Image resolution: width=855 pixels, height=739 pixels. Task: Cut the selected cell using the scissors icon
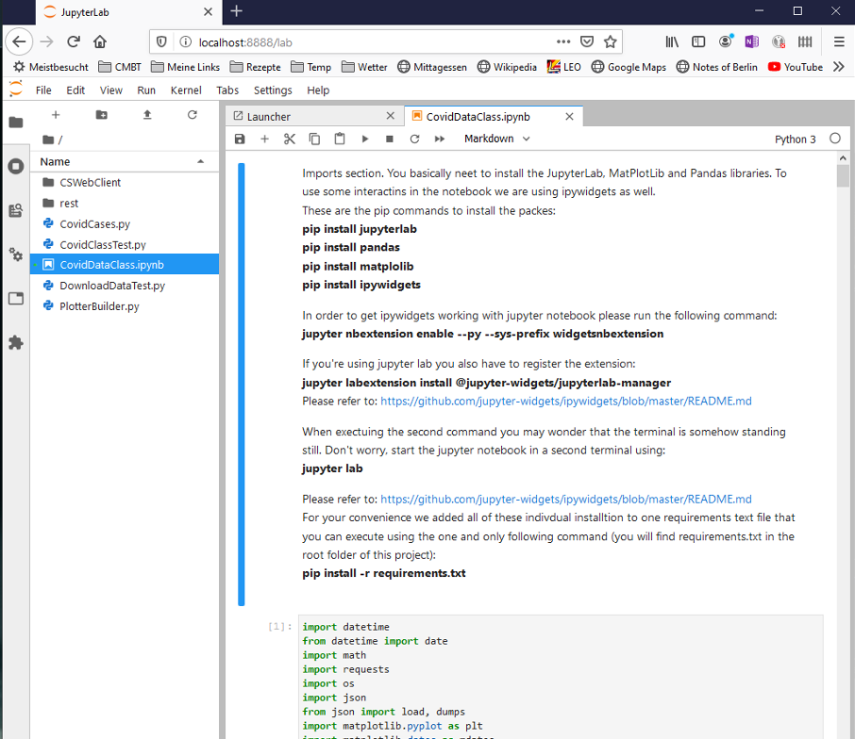[x=290, y=139]
